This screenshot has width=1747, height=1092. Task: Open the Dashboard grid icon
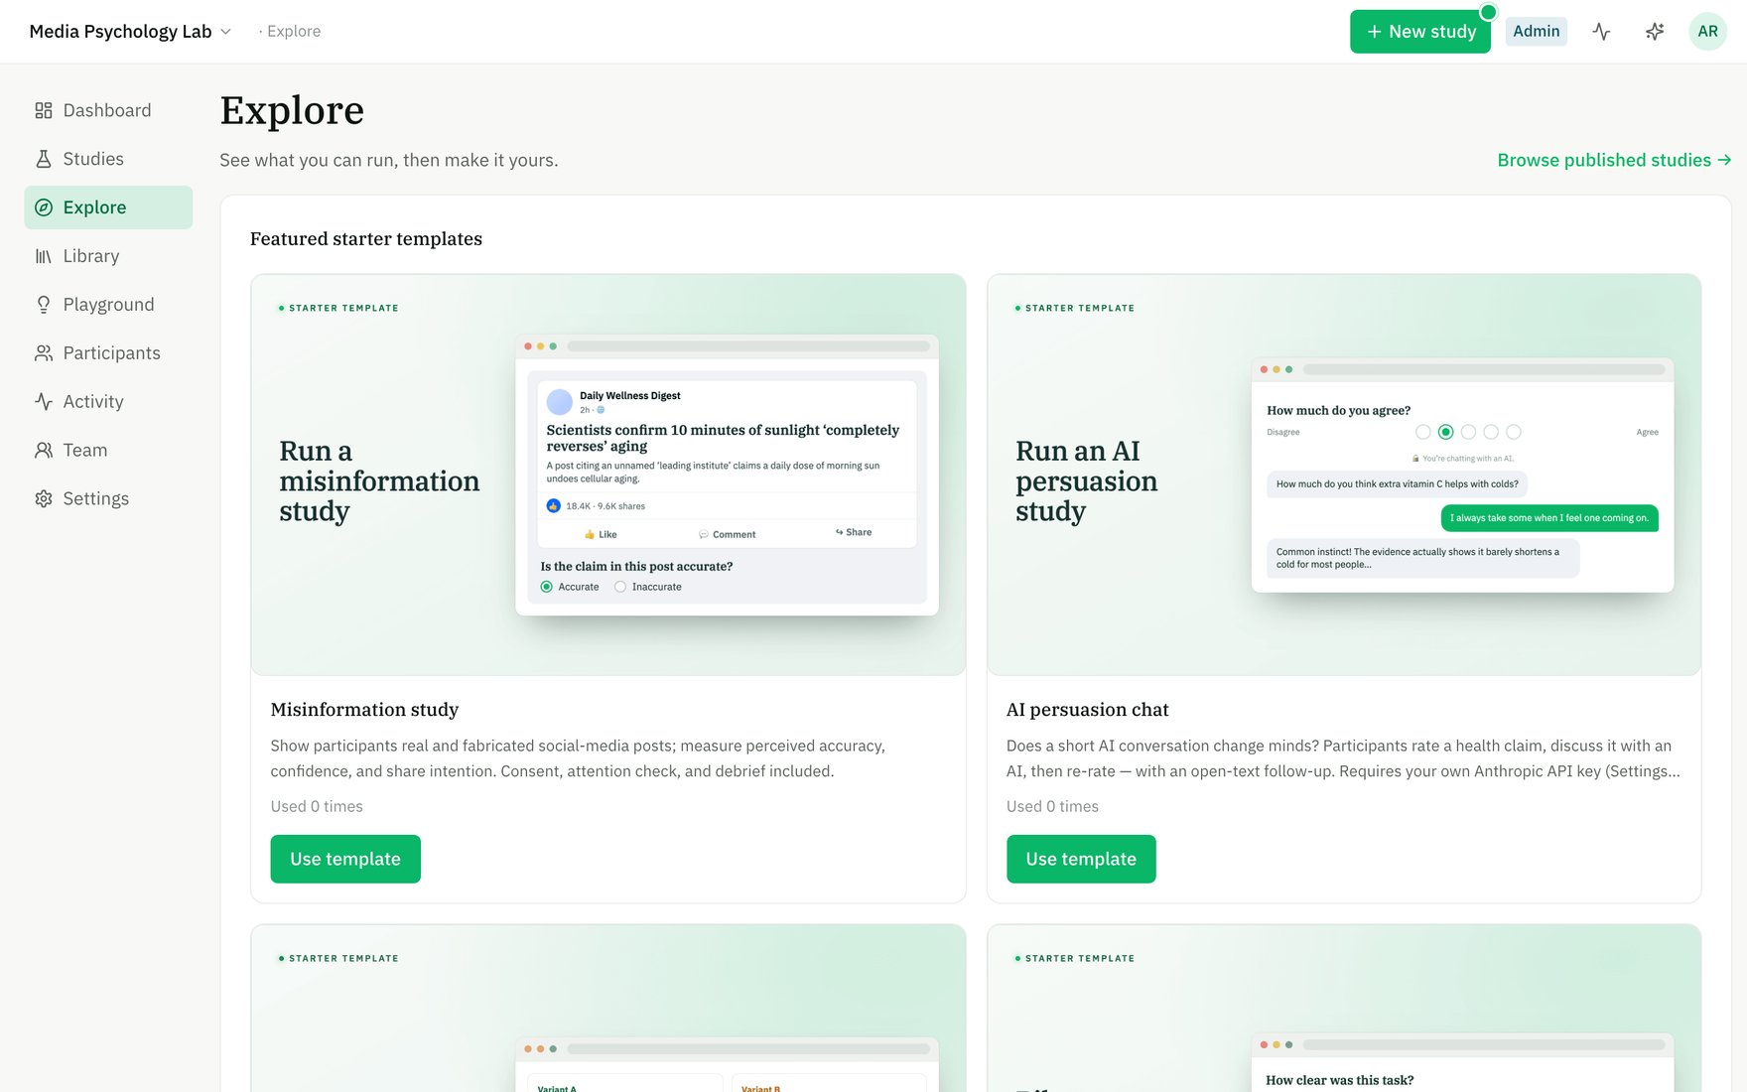43,110
